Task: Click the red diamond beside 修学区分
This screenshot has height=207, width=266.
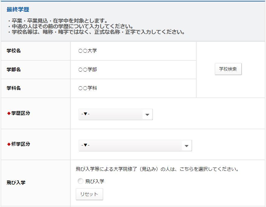Action: click(x=9, y=144)
